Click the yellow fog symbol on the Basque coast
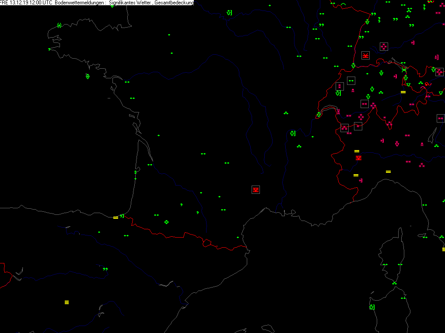The width and height of the screenshot is (445, 333). [x=116, y=217]
